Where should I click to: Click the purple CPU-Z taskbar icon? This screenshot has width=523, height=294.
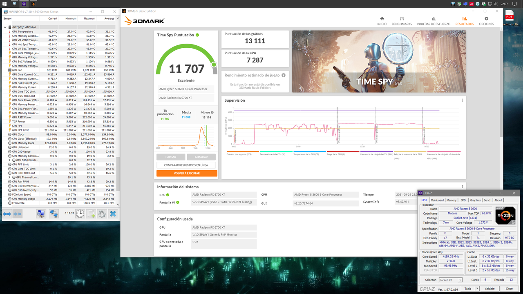[24, 4]
